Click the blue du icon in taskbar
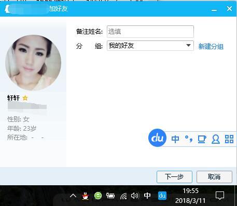This screenshot has width=237, height=206. [162, 196]
